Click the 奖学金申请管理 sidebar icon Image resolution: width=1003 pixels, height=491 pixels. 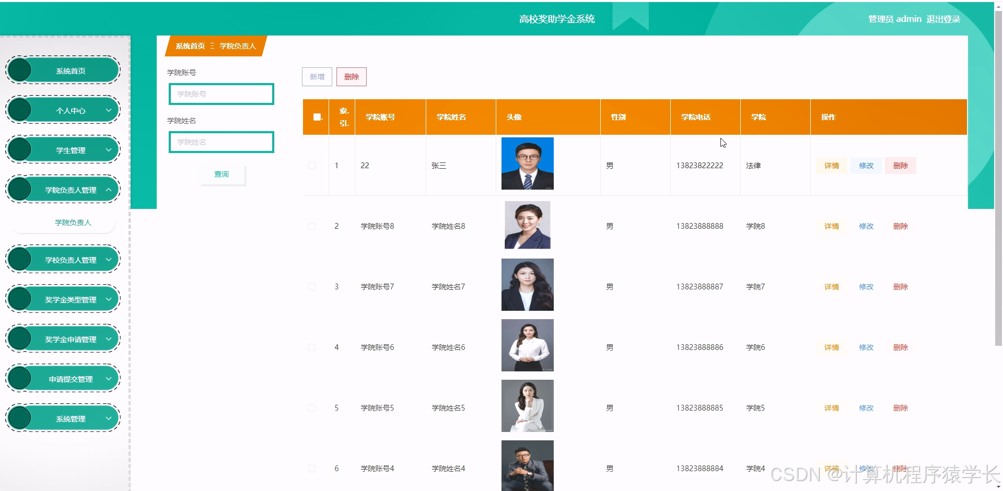pyautogui.click(x=19, y=338)
